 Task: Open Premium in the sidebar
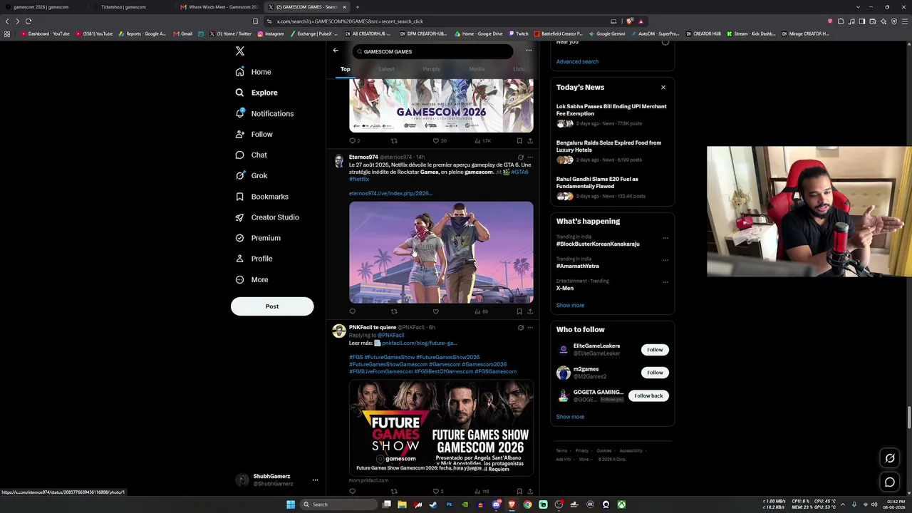tap(258, 238)
